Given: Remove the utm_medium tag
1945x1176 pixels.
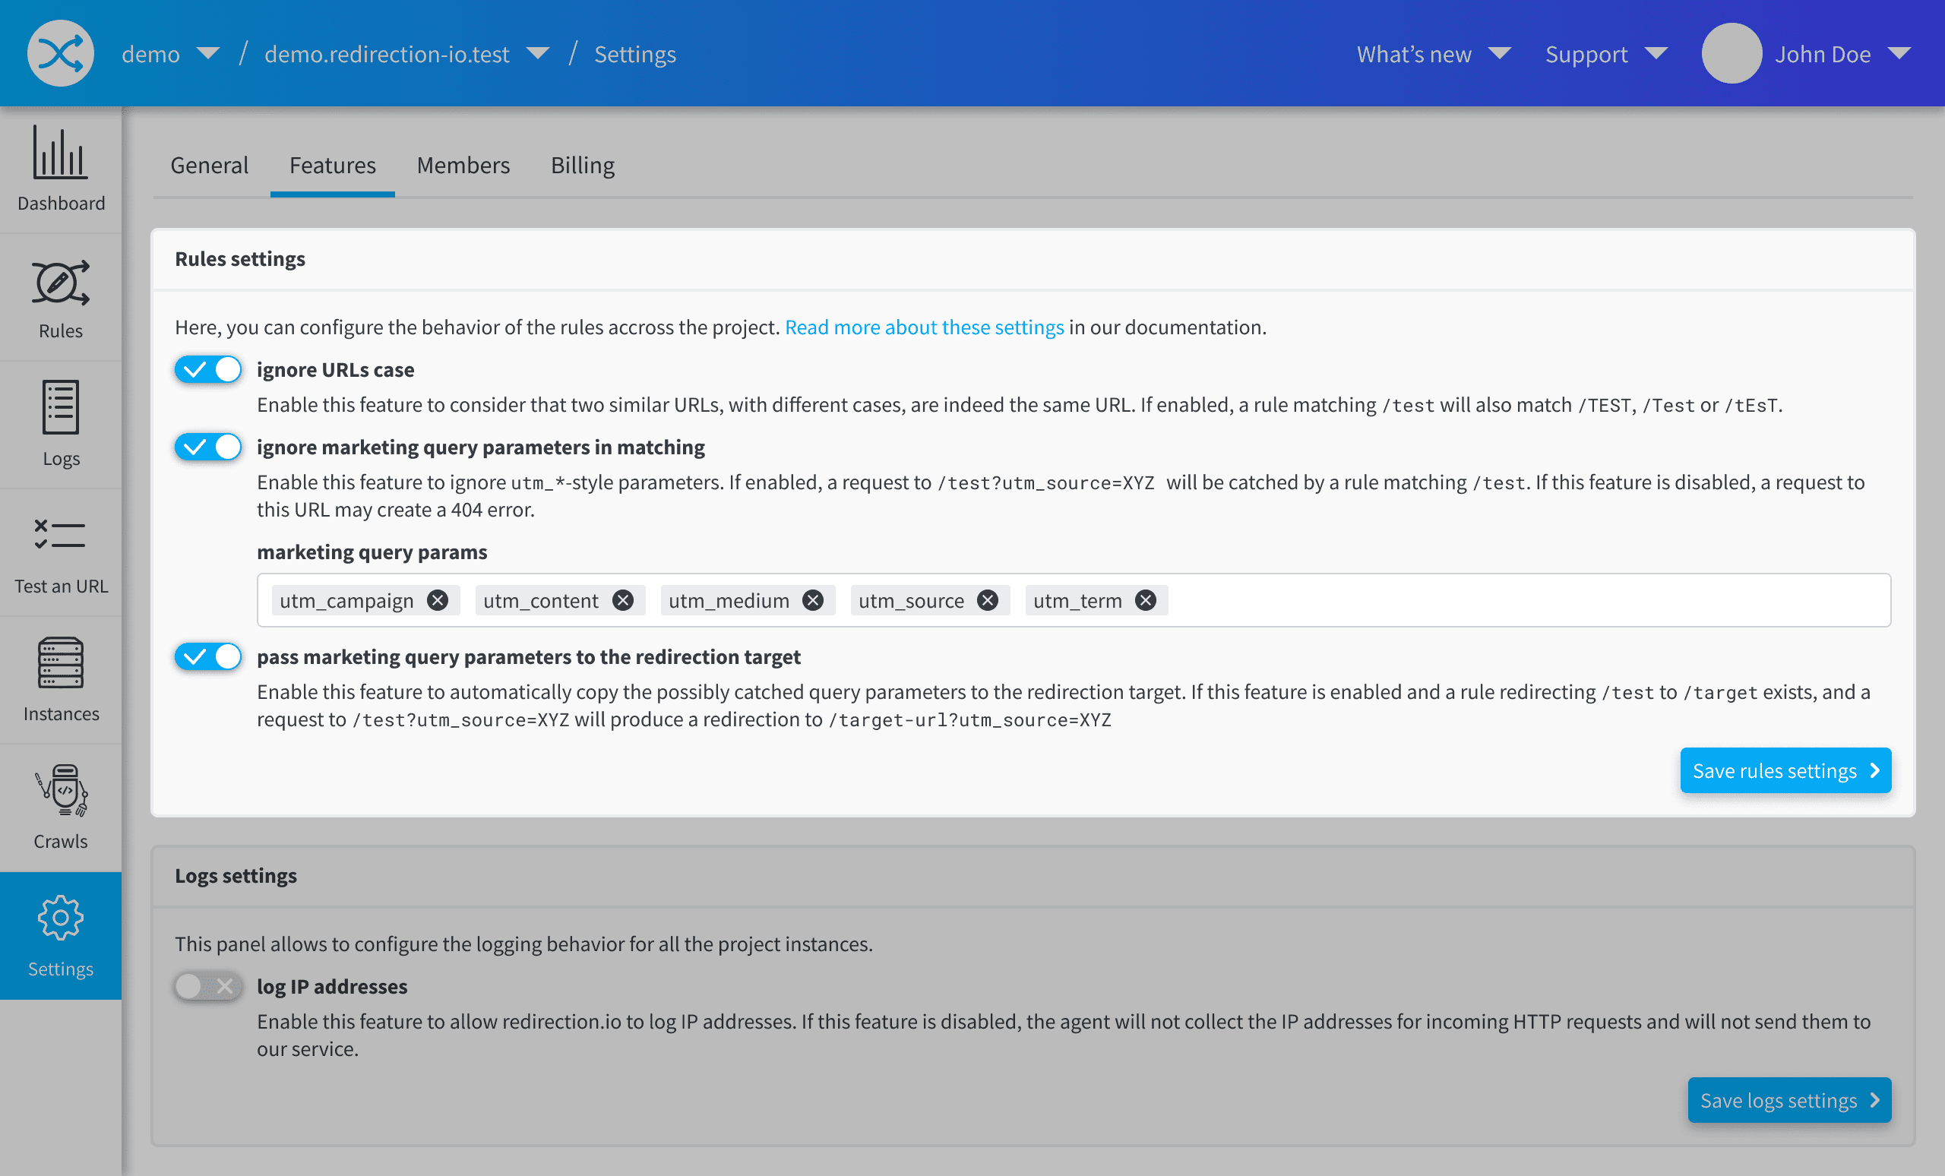Looking at the screenshot, I should pyautogui.click(x=813, y=601).
